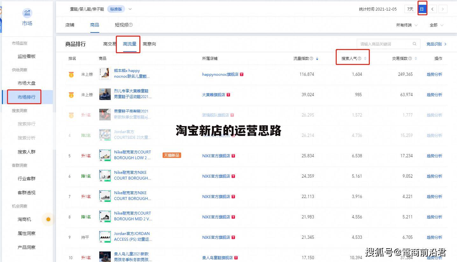Screen dimensions: 457x262
Task: Switch to the 短视频 tab
Action: point(122,25)
